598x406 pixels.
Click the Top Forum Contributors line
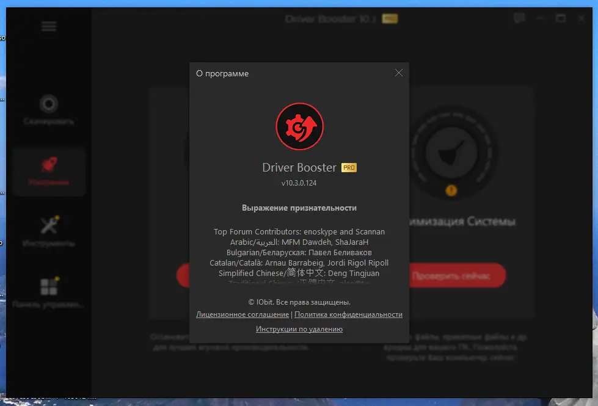point(299,232)
